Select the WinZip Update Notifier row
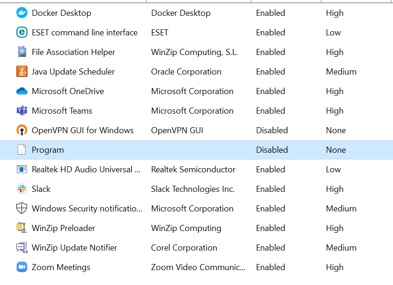393x285 pixels. pyautogui.click(x=74, y=247)
